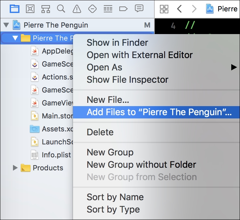Click the Assets.xcassets folder icon

click(x=35, y=129)
